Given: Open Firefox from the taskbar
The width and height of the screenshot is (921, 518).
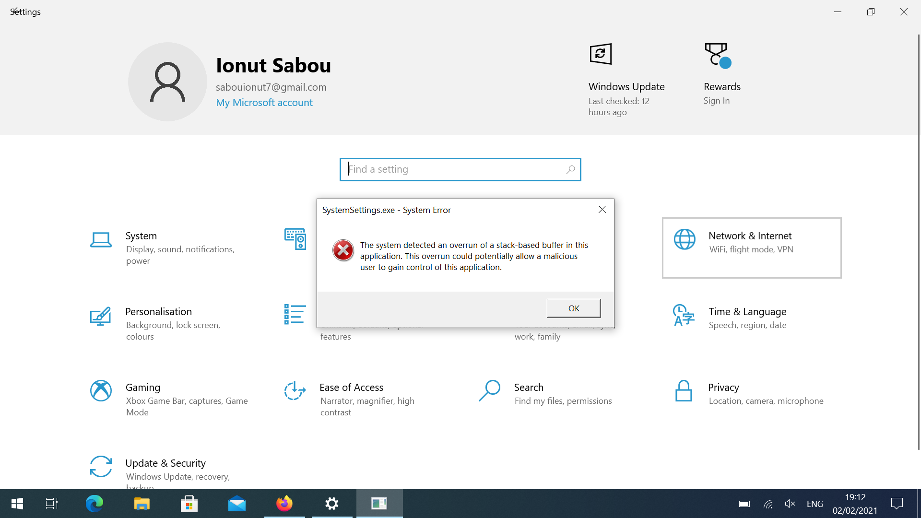Looking at the screenshot, I should click(x=284, y=504).
